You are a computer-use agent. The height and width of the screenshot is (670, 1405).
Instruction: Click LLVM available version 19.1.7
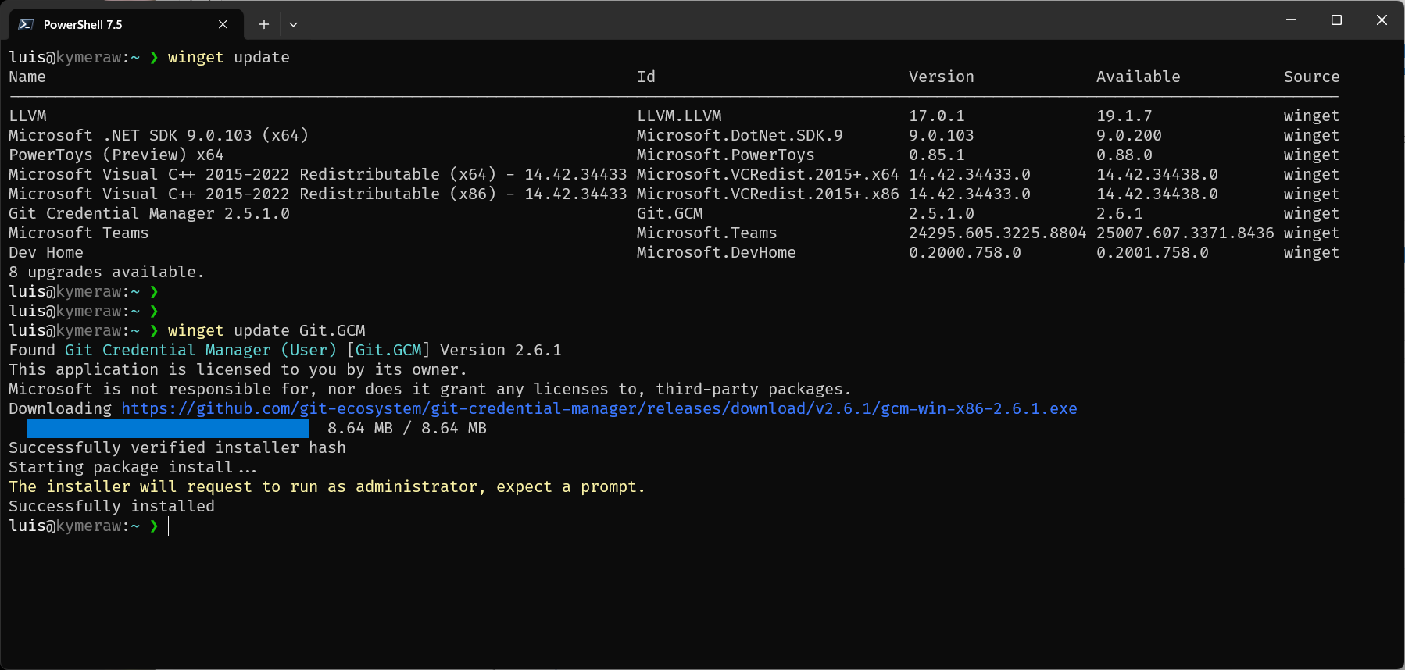(1124, 116)
